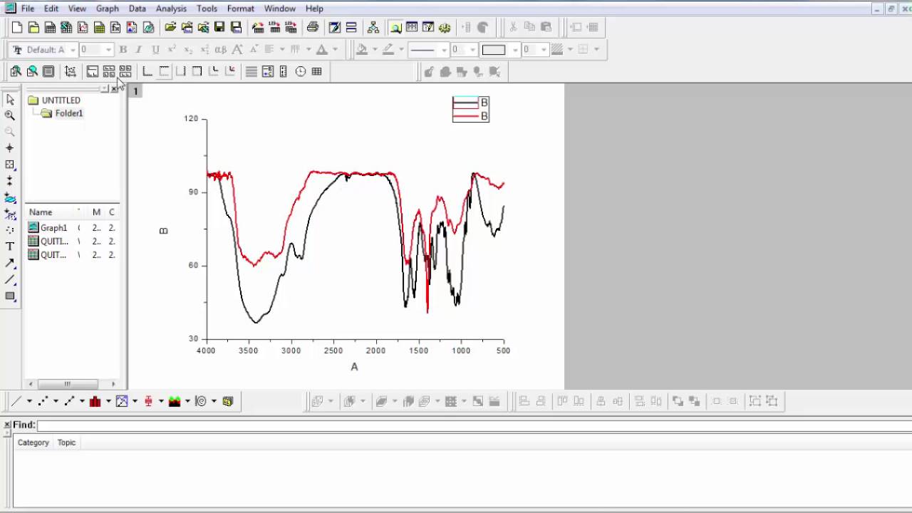Toggle Greek symbol text formatting

[221, 50]
